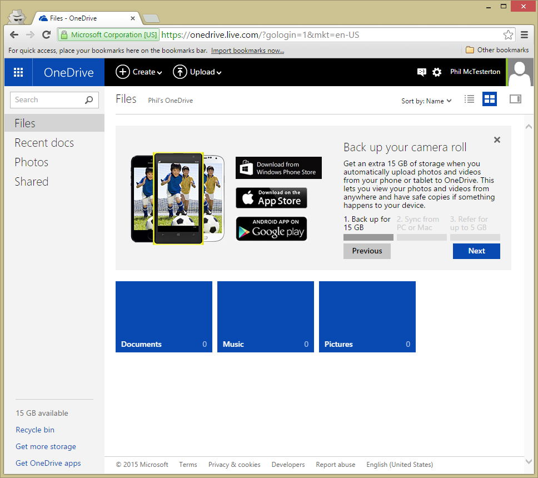Click the Sync from PC or Mac progress bar
The width and height of the screenshot is (538, 478).
(422, 237)
